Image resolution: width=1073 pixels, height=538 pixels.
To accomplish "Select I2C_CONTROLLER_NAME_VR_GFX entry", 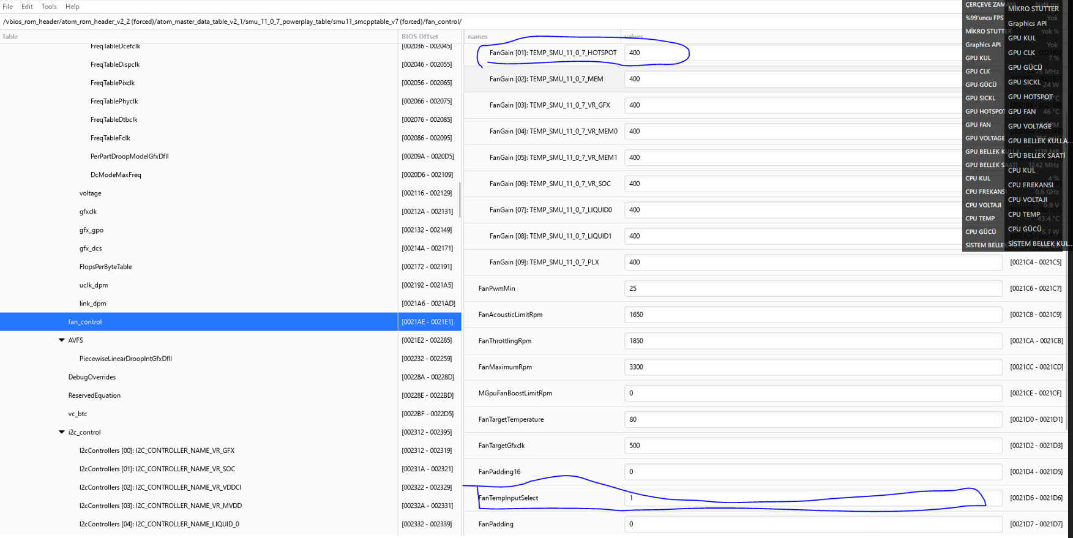I will [x=157, y=450].
